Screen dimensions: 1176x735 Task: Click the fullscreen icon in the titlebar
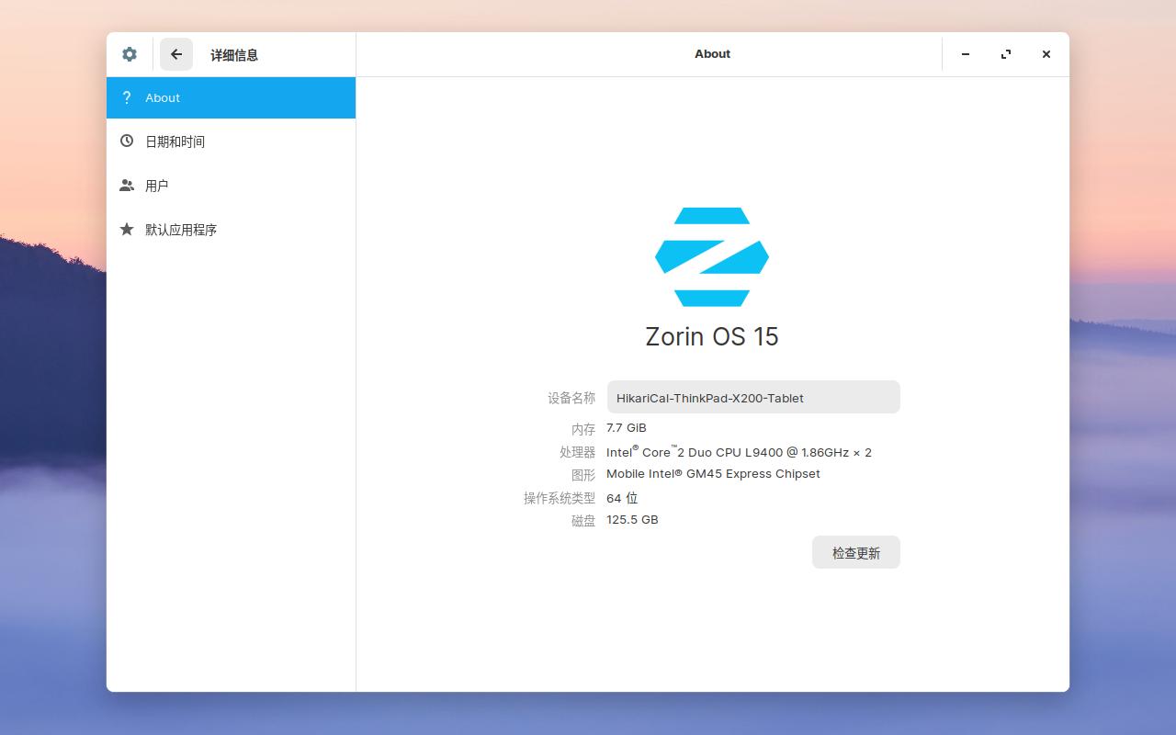(1006, 54)
